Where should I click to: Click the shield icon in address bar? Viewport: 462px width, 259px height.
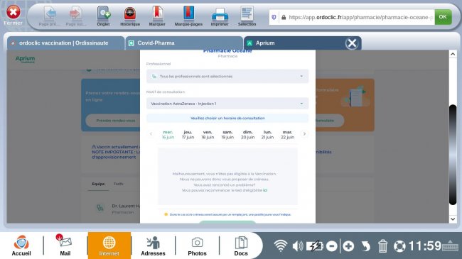pyautogui.click(x=274, y=17)
